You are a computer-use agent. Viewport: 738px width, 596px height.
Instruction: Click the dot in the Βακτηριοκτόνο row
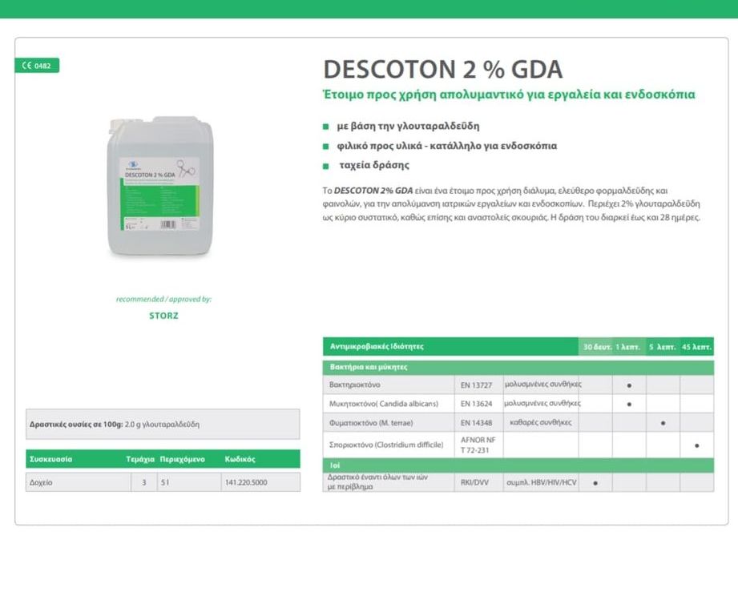click(x=629, y=385)
